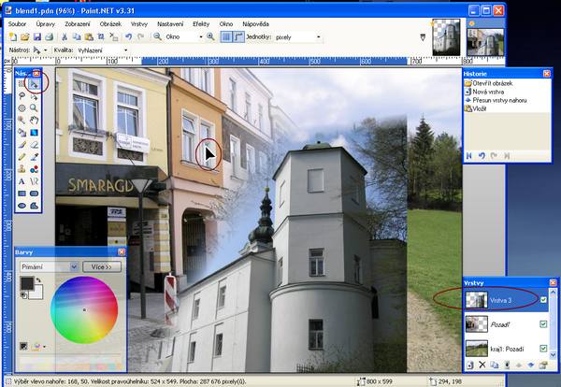Open the Primární color selection dropdown
This screenshot has height=387, width=561.
point(48,266)
